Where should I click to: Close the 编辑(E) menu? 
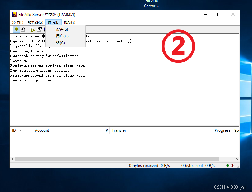[53, 22]
